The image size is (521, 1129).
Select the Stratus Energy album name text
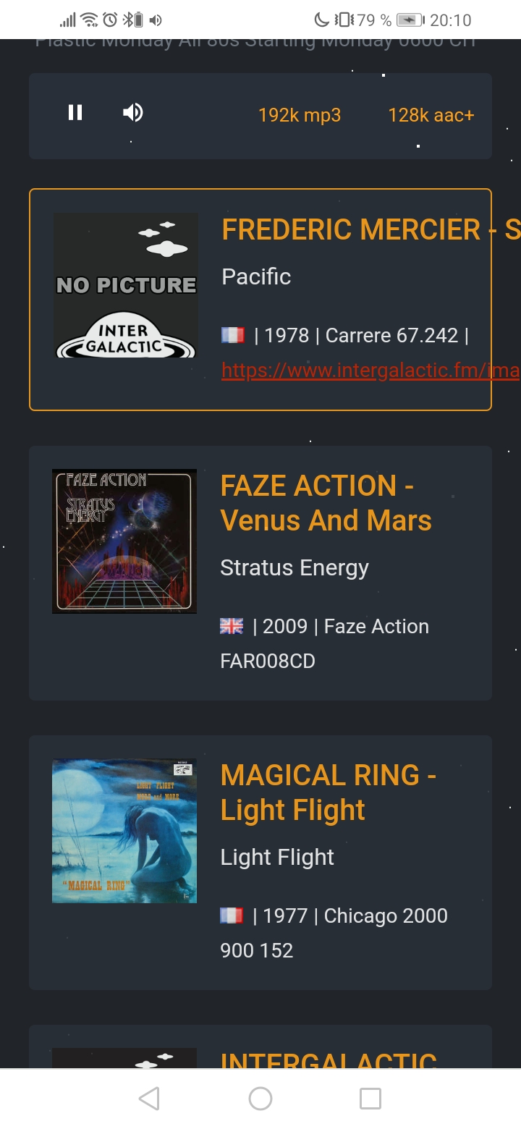pyautogui.click(x=295, y=568)
